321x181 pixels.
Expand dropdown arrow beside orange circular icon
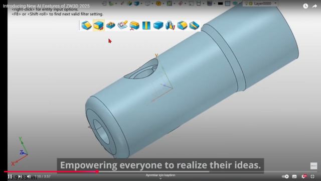(163, 4)
